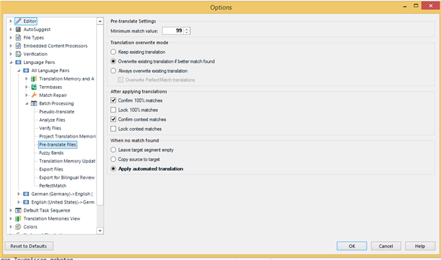Open Pseudo-translate settings
The height and width of the screenshot is (260, 441).
pos(57,111)
